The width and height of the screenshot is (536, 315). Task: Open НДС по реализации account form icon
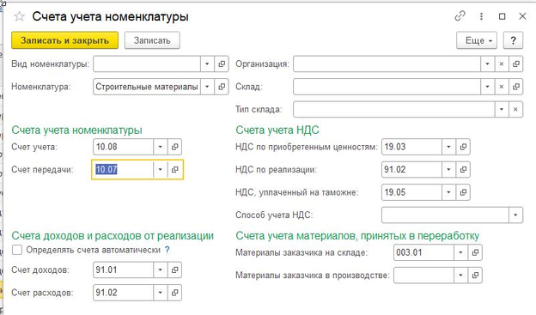tap(463, 169)
